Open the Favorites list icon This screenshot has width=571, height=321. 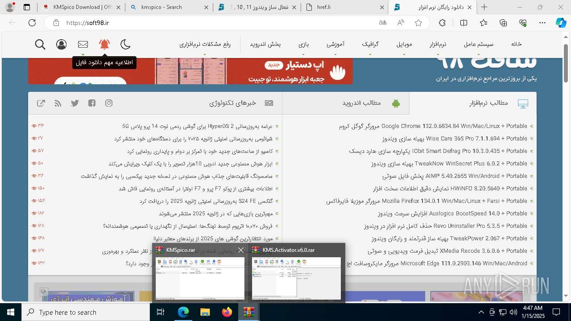484,23
